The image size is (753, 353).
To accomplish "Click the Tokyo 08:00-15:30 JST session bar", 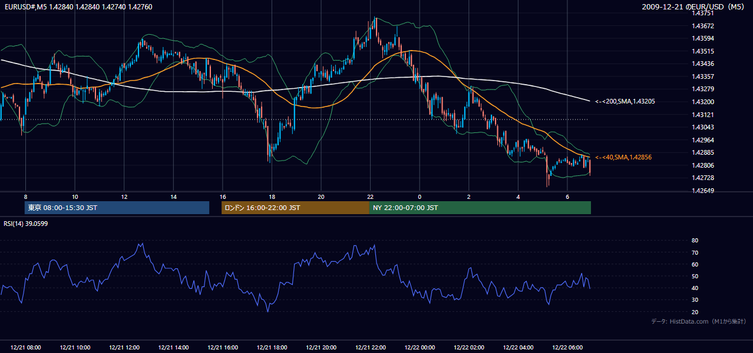I will pos(117,208).
